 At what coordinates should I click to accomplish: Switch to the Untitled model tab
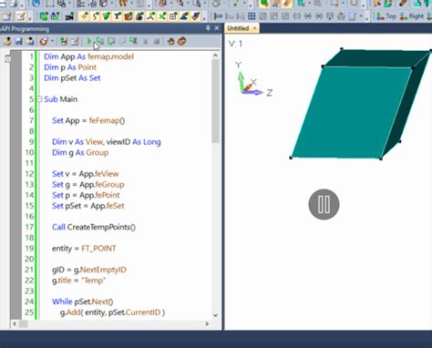[x=238, y=28]
